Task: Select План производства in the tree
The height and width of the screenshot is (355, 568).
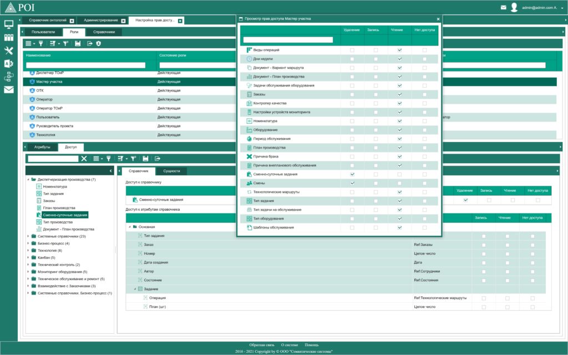Action: tap(59, 208)
